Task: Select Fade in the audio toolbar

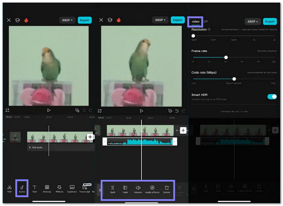Action: pos(125,189)
